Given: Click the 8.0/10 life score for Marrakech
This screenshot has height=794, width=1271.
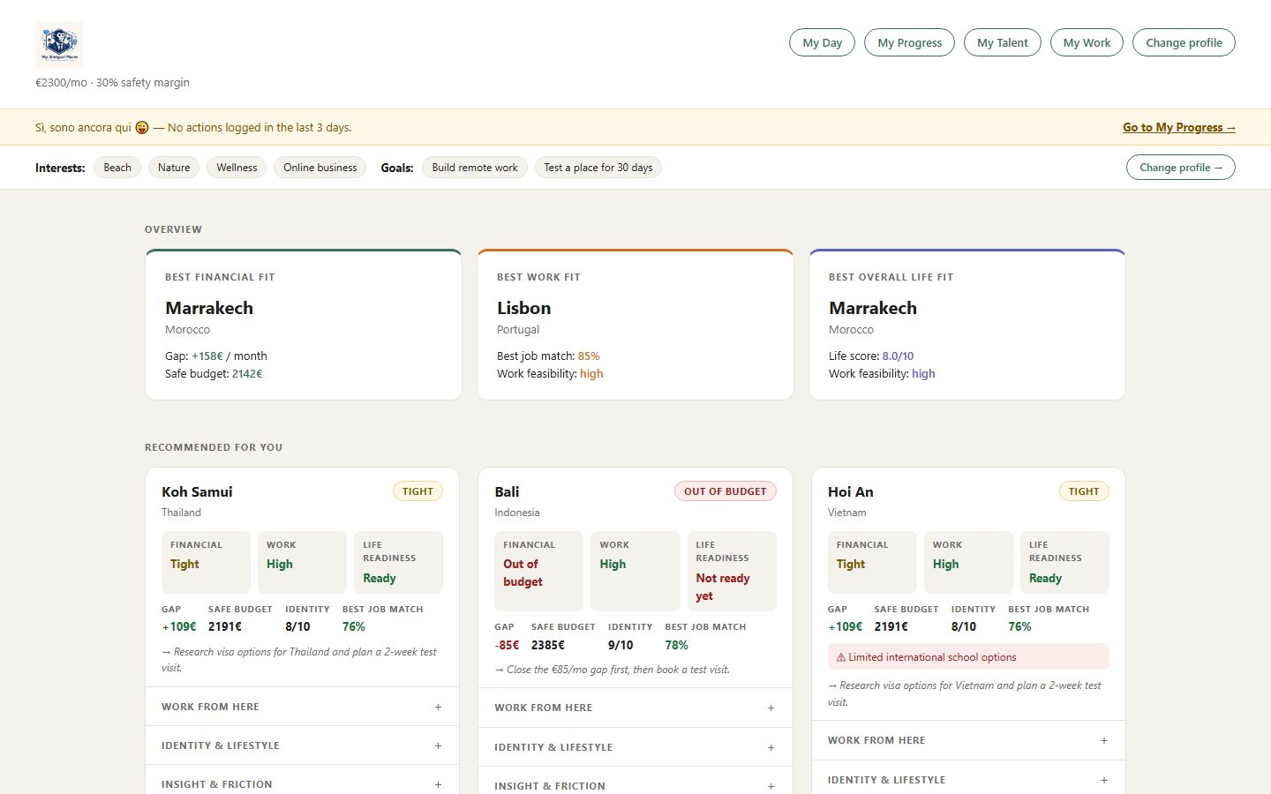Looking at the screenshot, I should point(898,356).
